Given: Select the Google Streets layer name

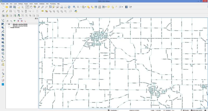Looking at the screenshot, I should 15,28.
